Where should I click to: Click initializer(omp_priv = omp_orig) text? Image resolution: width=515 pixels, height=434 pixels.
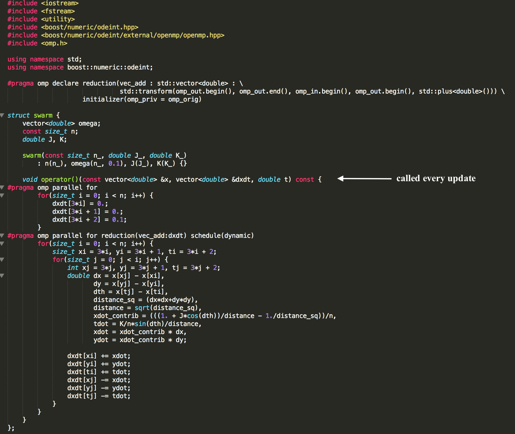[142, 99]
